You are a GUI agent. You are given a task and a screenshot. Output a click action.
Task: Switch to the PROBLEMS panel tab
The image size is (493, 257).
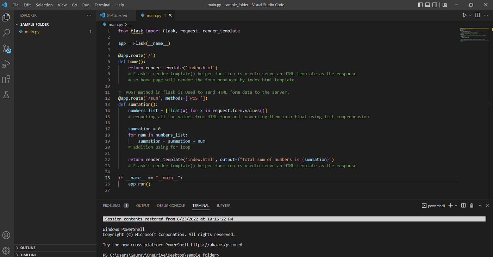coord(111,206)
